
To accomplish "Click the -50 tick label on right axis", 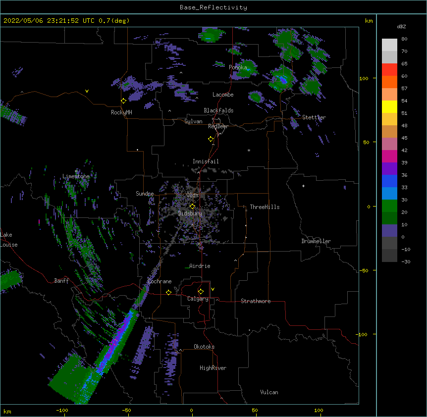I will tap(364, 270).
